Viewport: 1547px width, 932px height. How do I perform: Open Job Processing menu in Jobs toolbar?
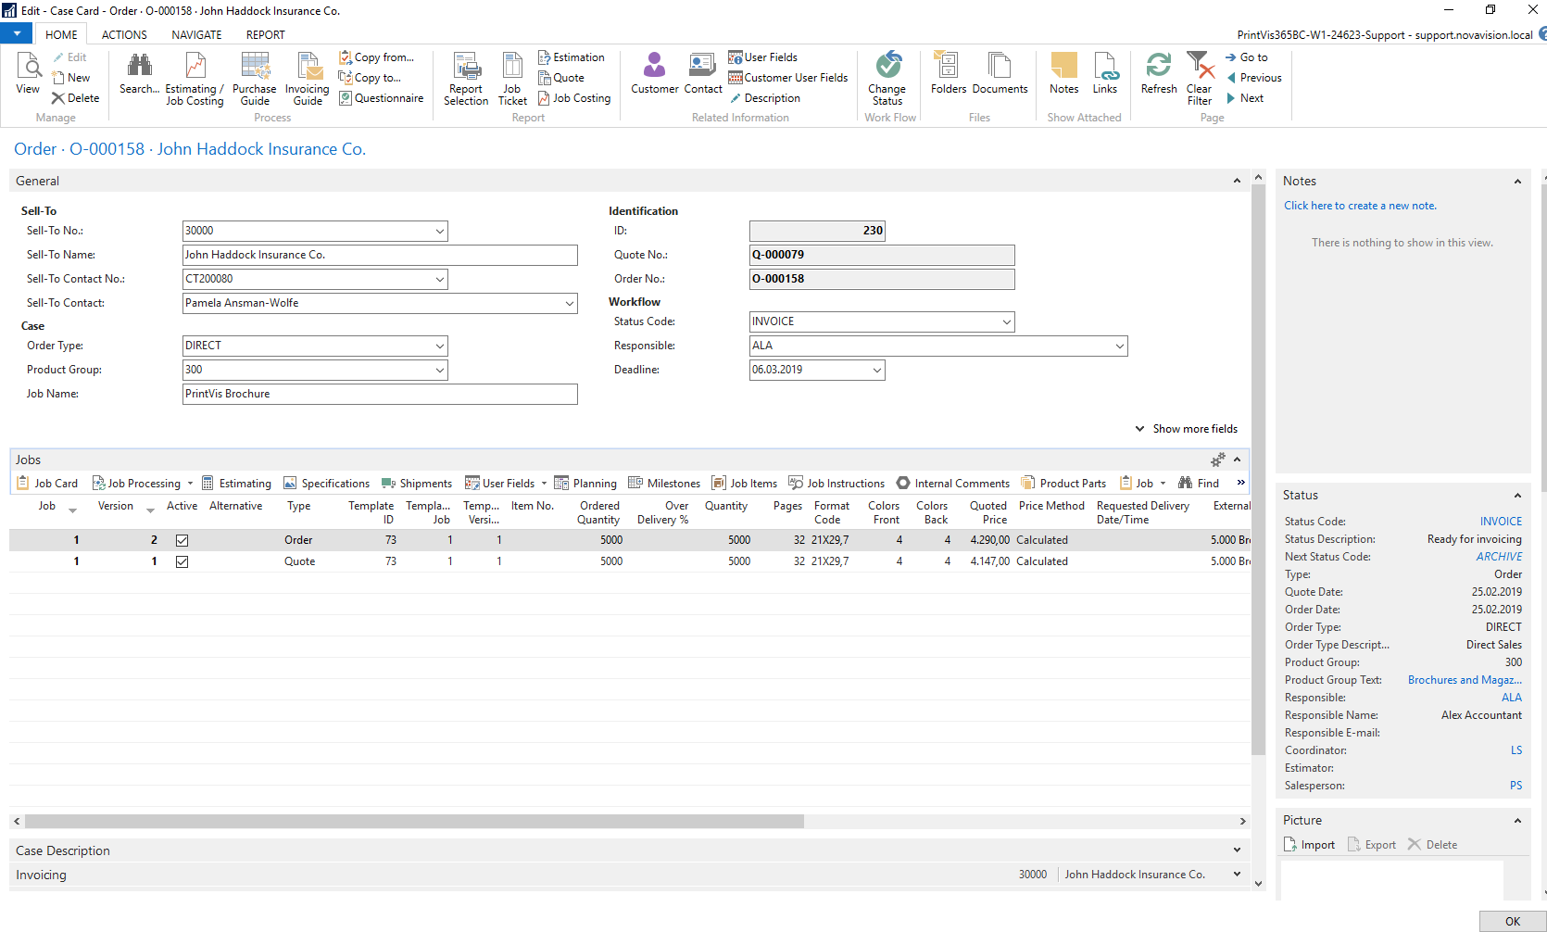tap(143, 484)
